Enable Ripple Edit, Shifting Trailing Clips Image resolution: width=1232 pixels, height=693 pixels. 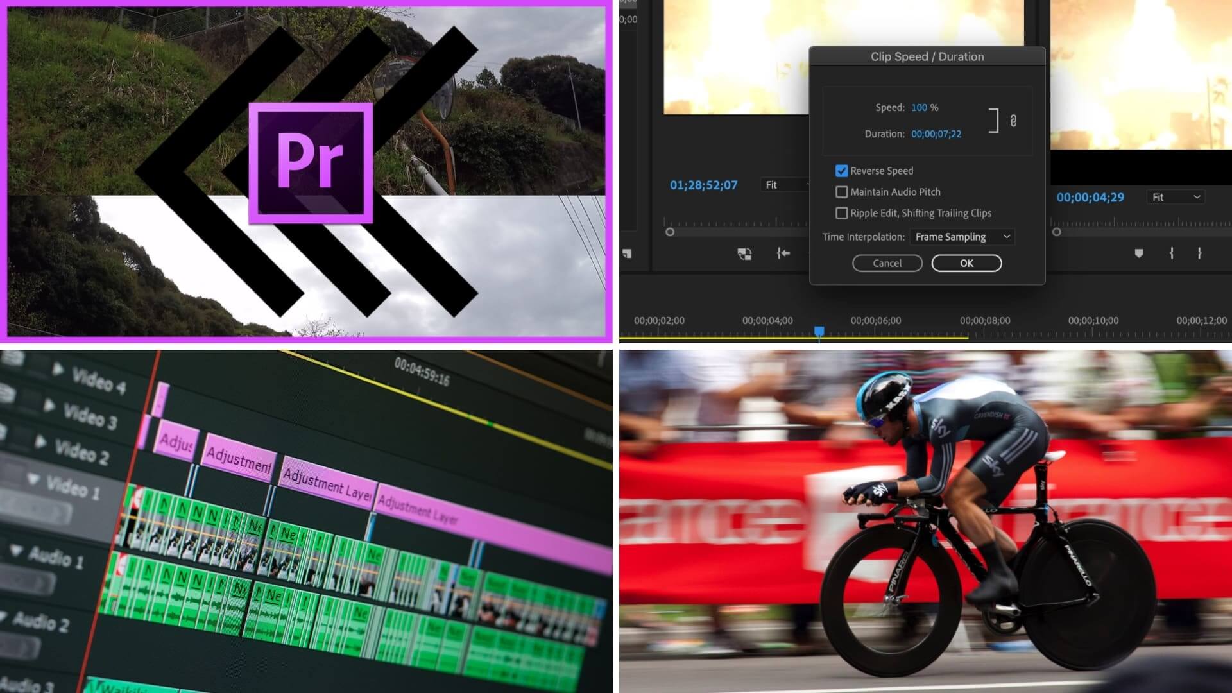click(x=841, y=212)
